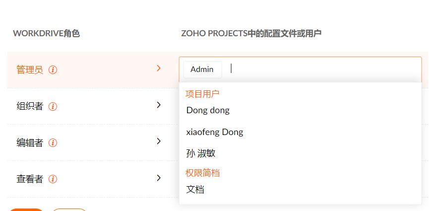Click the 组织者 role label

[30, 106]
